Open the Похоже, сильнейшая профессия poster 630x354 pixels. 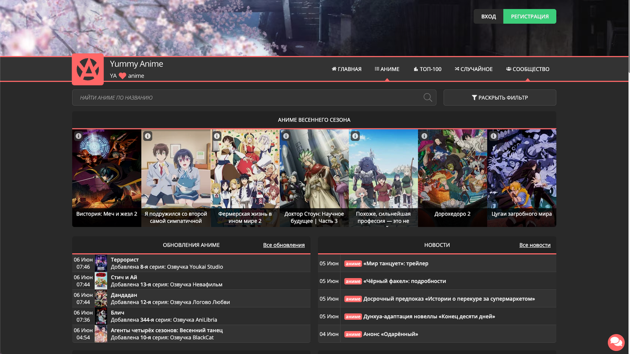pyautogui.click(x=383, y=178)
